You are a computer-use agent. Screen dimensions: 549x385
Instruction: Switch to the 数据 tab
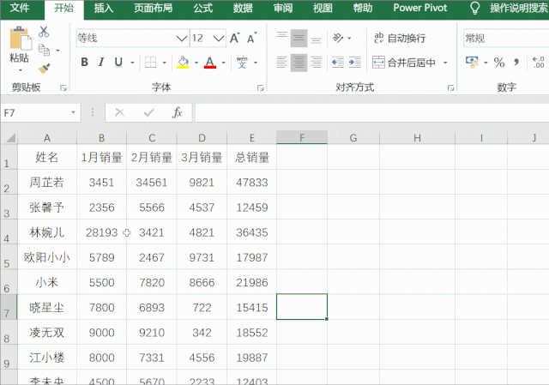click(243, 8)
